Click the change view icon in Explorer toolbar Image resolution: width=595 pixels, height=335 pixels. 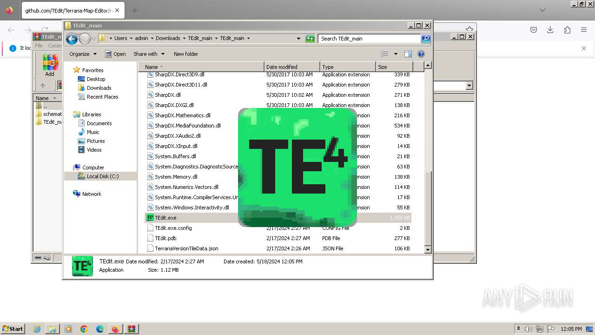click(x=384, y=54)
